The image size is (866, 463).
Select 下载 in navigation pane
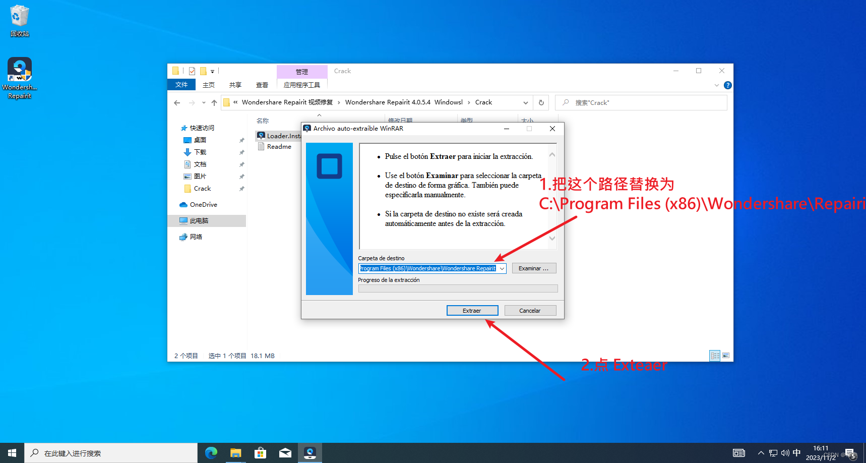200,152
